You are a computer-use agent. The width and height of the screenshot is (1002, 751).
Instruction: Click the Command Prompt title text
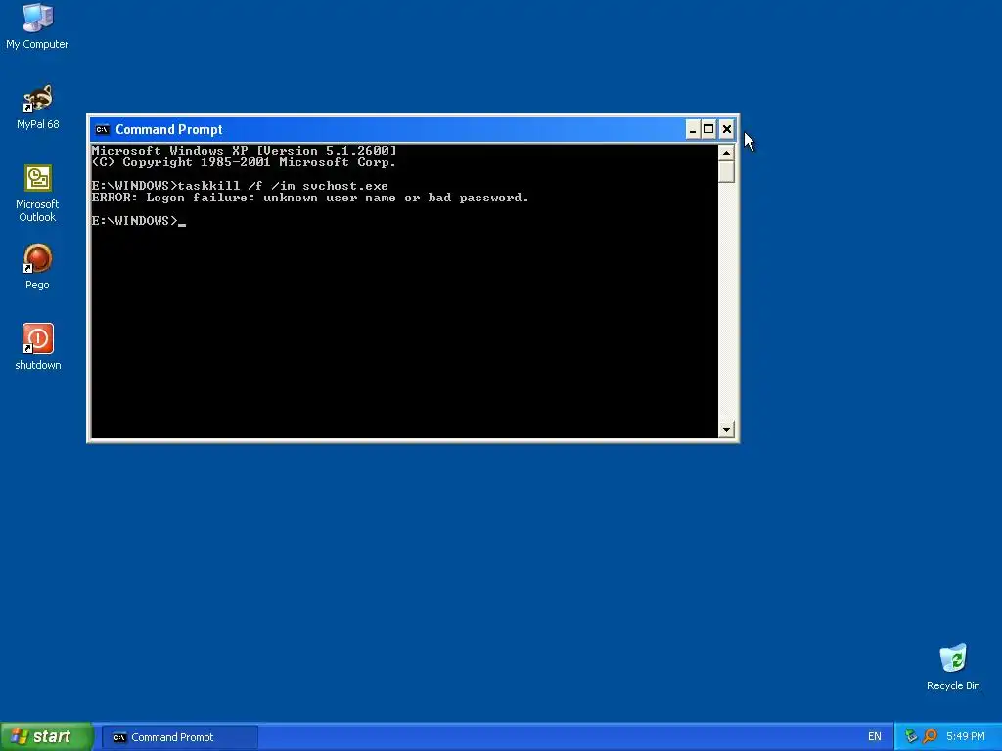(168, 130)
